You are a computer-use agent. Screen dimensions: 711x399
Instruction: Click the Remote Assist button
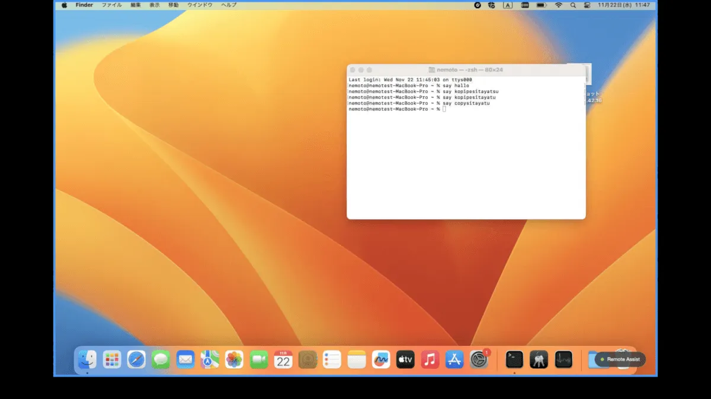point(620,359)
